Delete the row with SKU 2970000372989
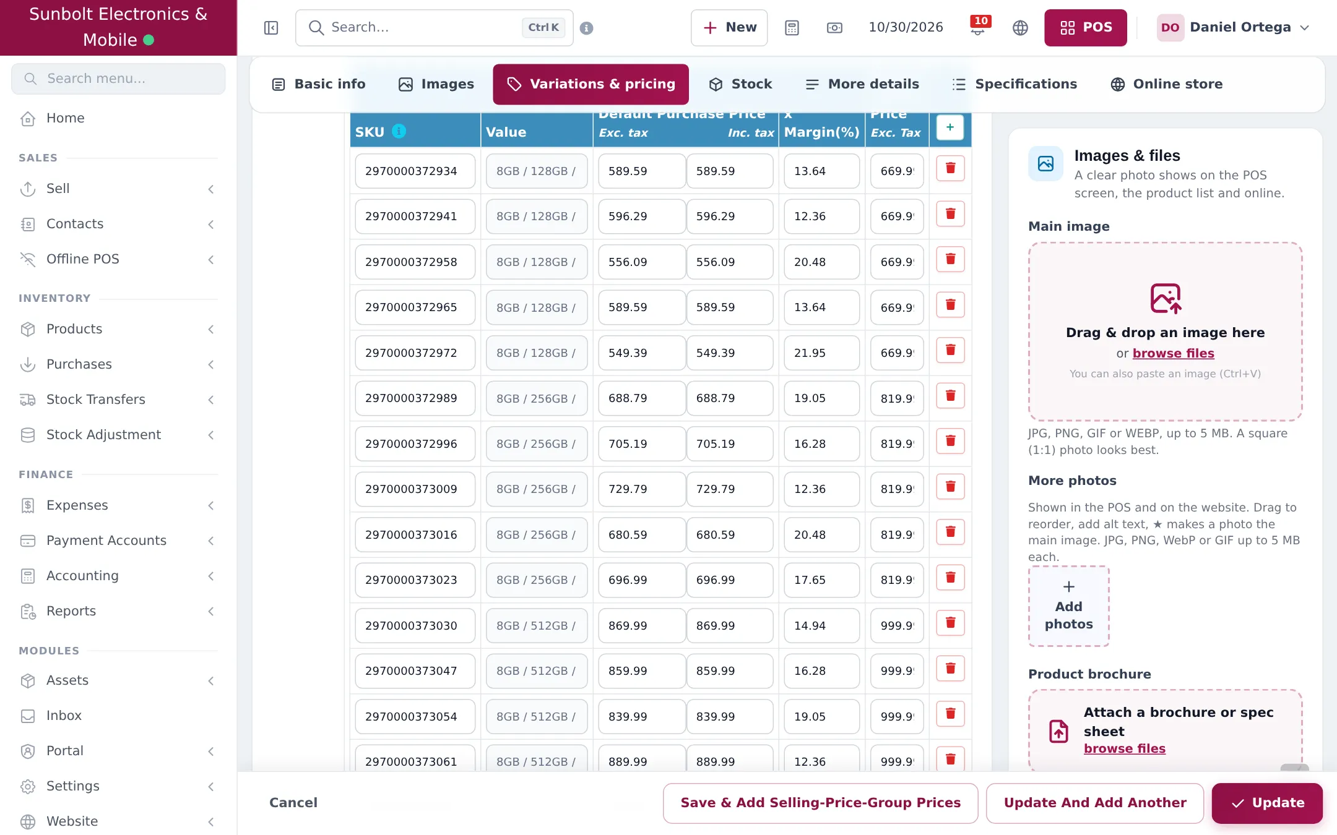The width and height of the screenshot is (1337, 835). [x=950, y=396]
